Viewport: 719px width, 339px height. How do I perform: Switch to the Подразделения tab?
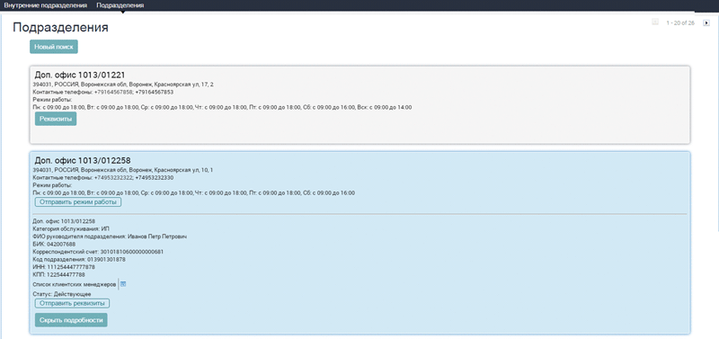tap(120, 5)
